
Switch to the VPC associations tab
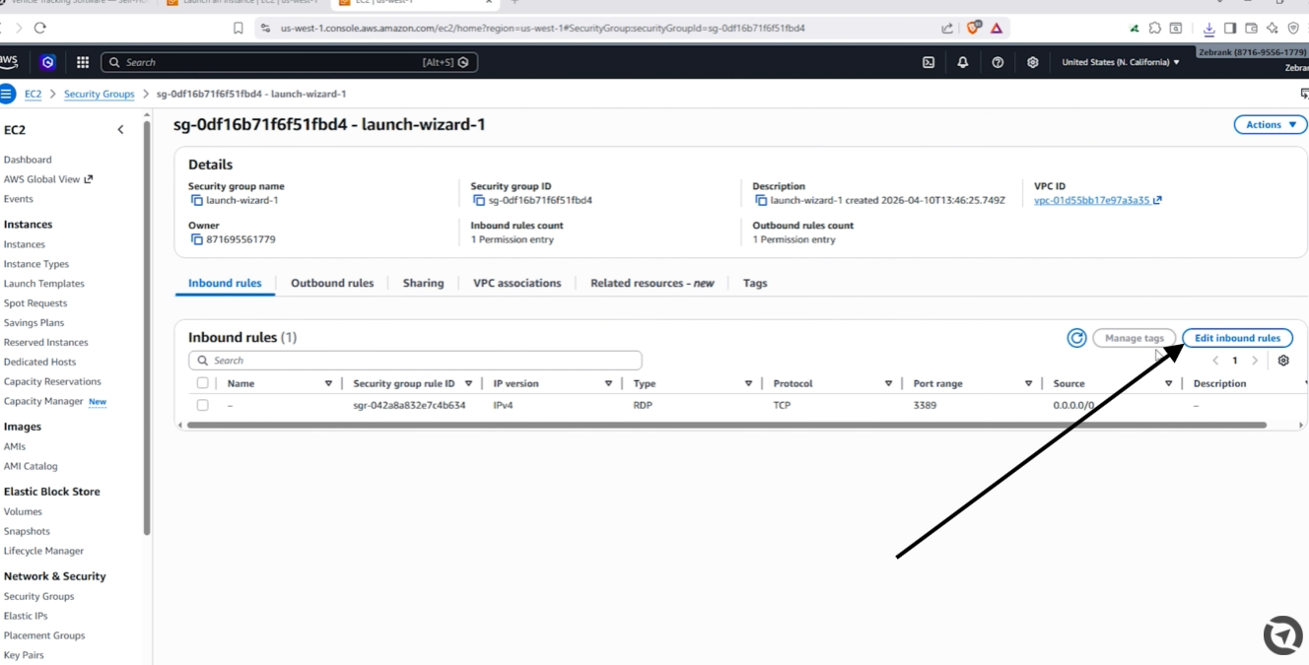pos(517,283)
